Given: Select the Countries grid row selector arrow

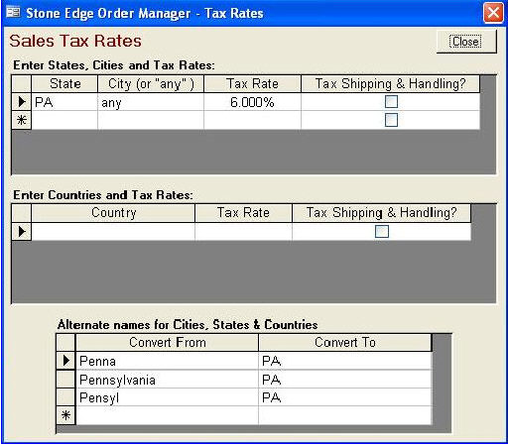Looking at the screenshot, I should coord(22,231).
